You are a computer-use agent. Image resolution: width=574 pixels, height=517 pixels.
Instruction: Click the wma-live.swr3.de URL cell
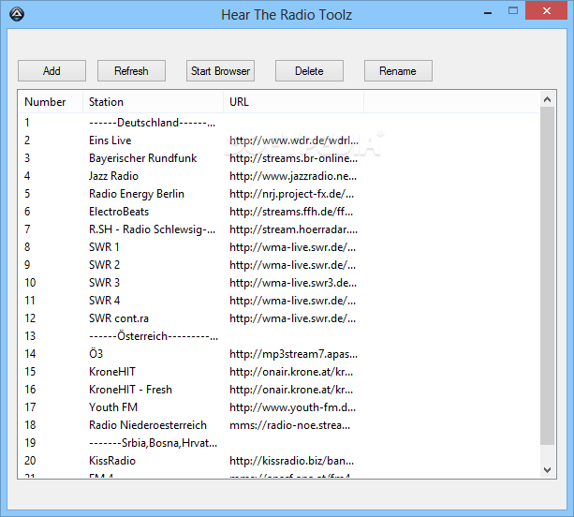(x=293, y=283)
